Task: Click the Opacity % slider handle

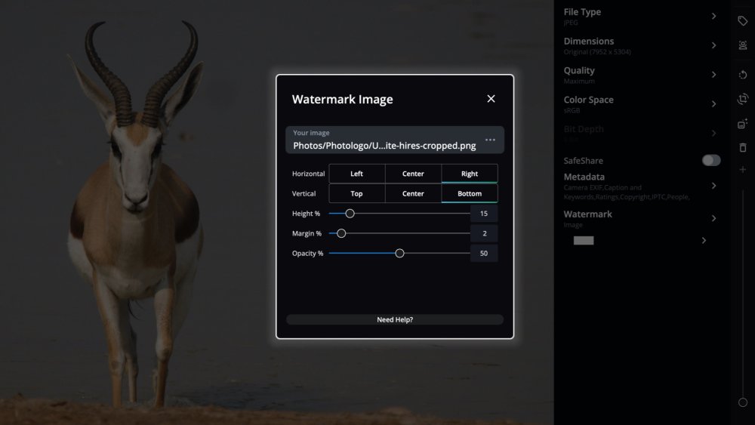Action: click(399, 253)
